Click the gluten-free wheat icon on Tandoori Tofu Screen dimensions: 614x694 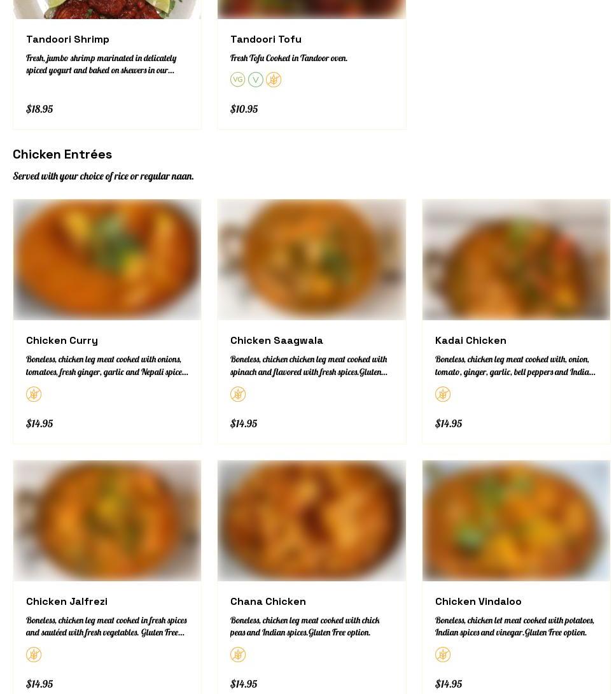point(274,80)
